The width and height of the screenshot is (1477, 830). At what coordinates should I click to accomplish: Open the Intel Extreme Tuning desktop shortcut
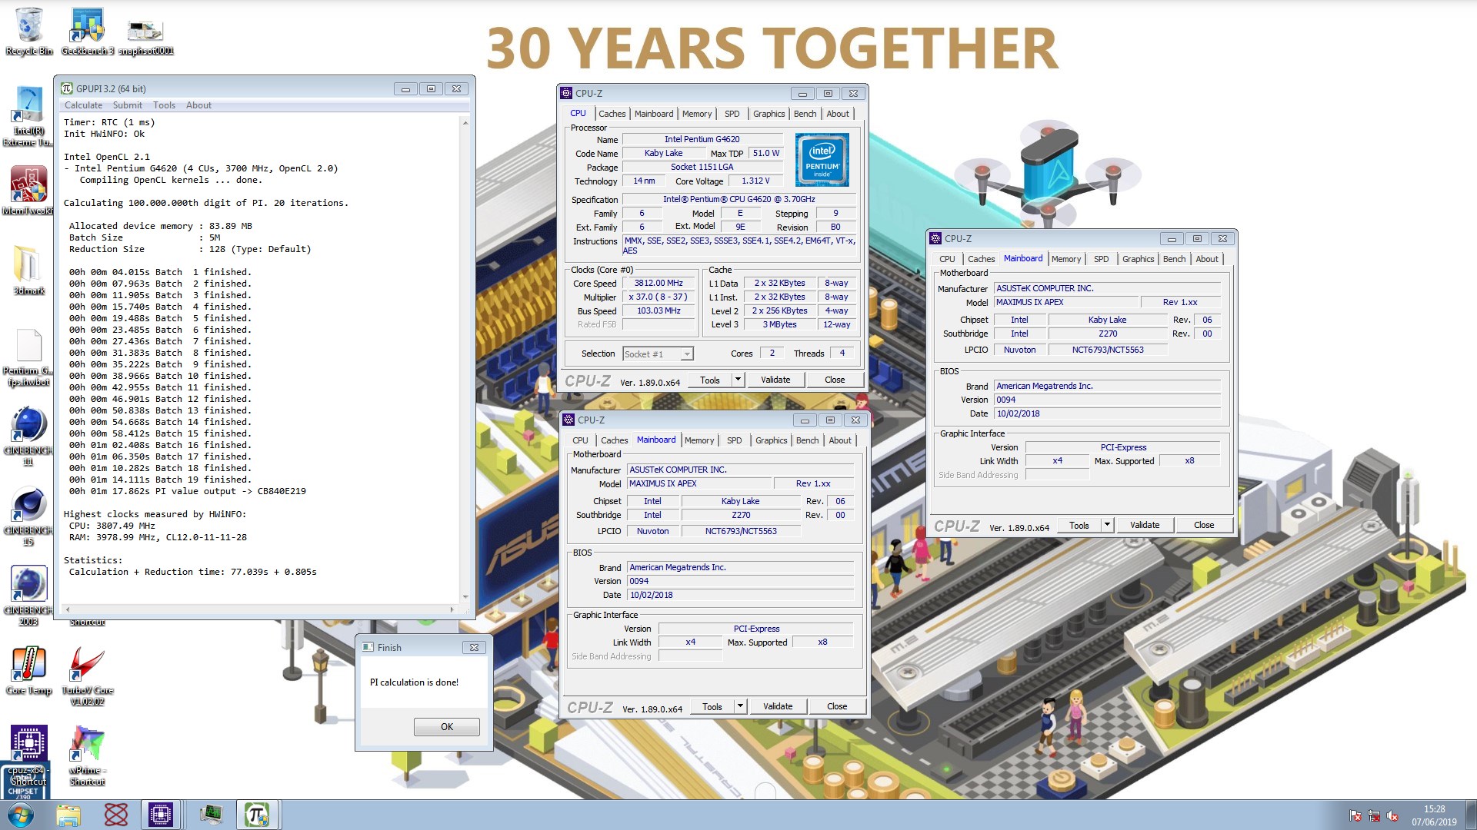(28, 117)
